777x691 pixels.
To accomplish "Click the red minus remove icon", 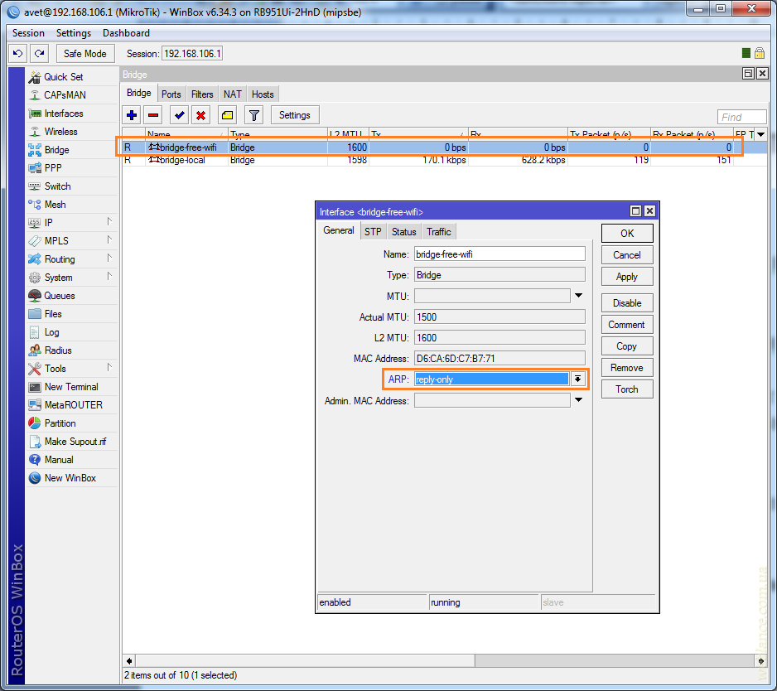I will click(153, 115).
